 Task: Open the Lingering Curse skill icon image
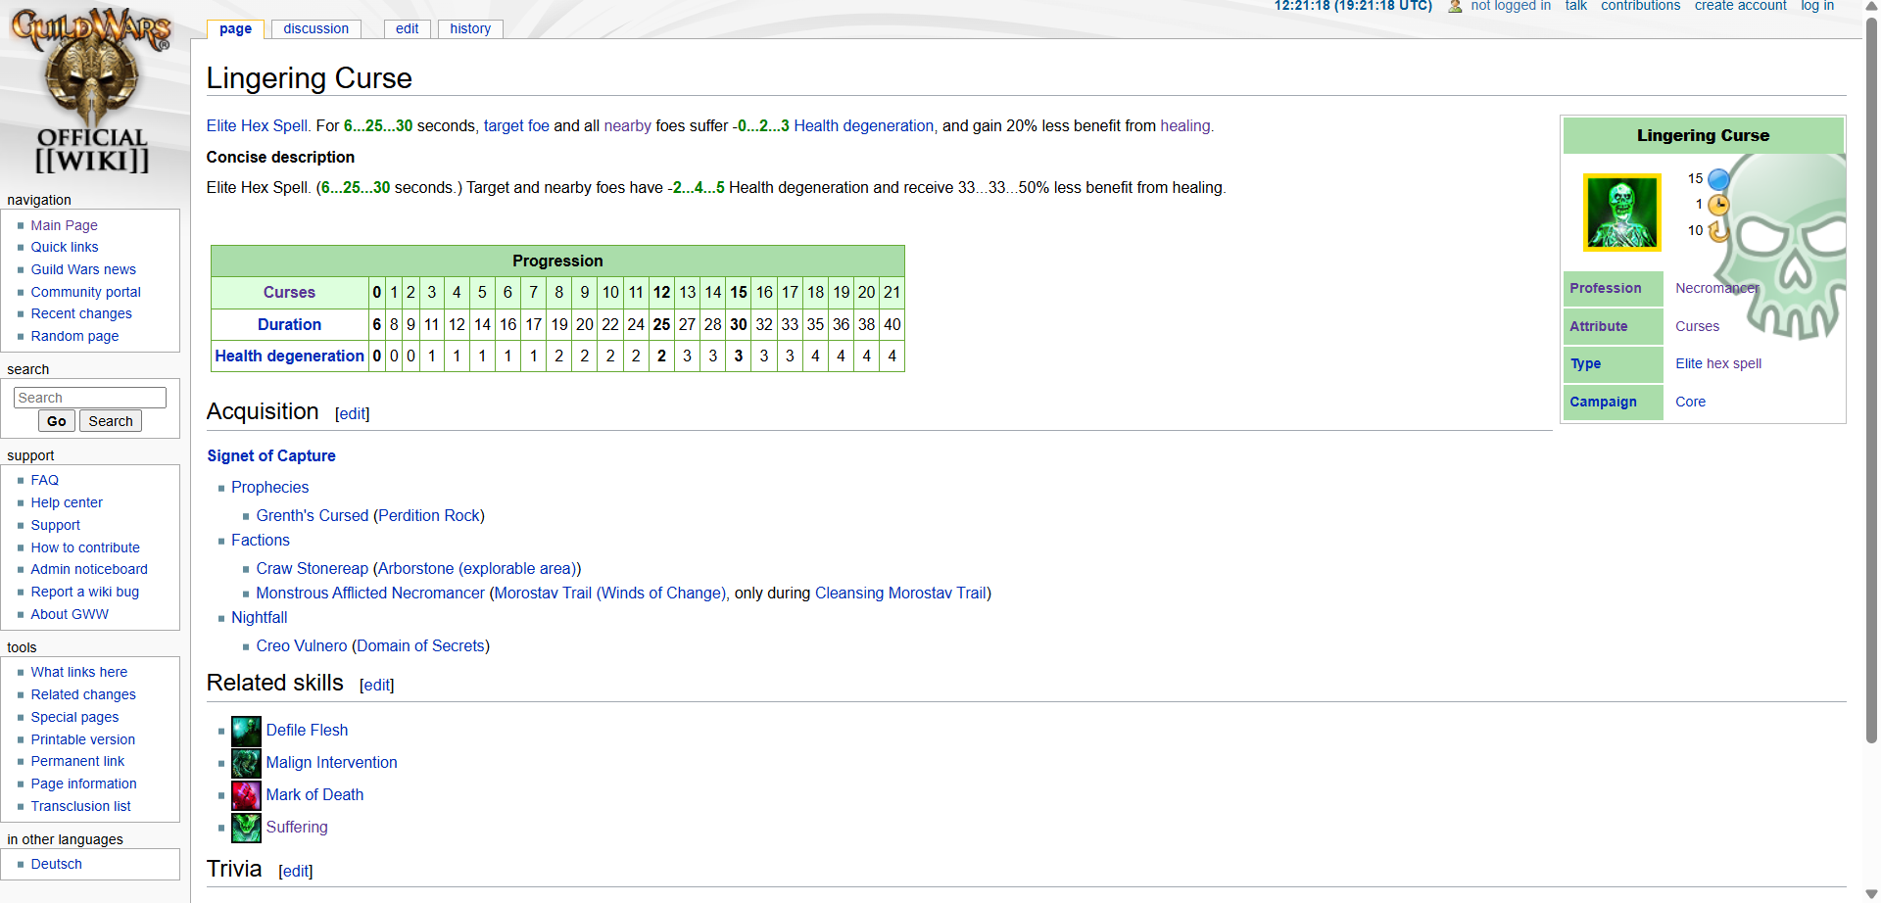click(1621, 213)
